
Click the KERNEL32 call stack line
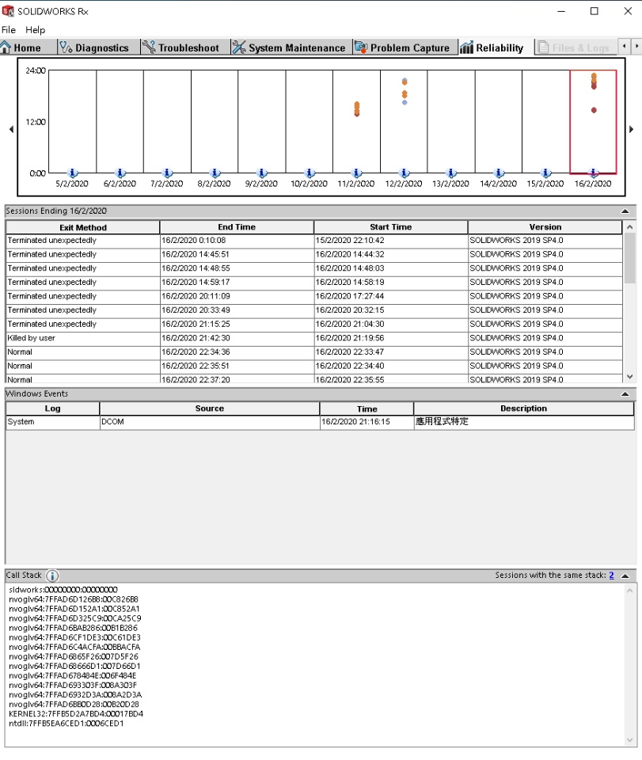(x=76, y=714)
